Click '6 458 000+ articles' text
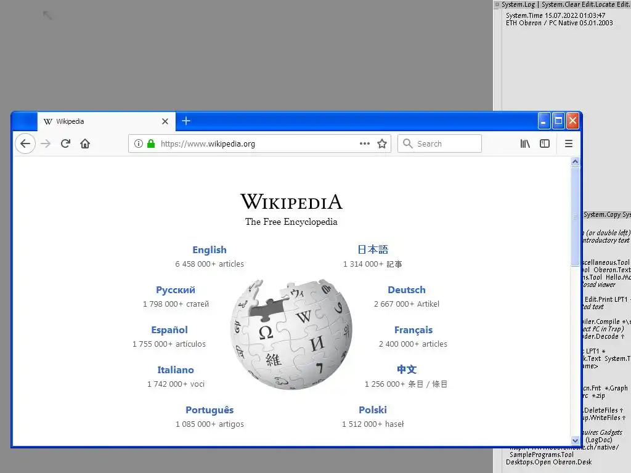This screenshot has height=473, width=631. point(210,264)
